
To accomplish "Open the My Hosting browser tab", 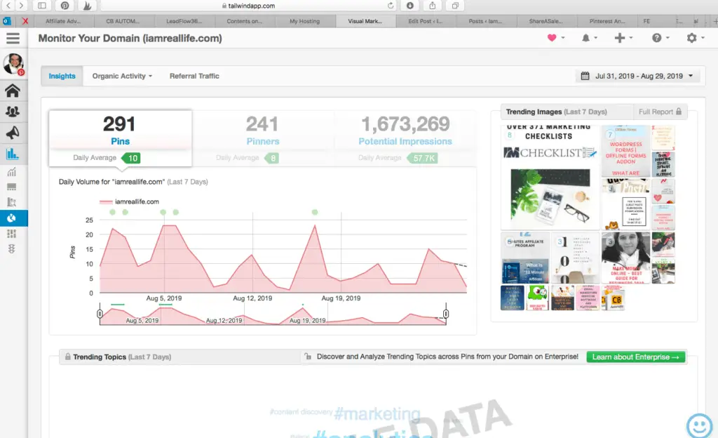I will click(x=304, y=21).
